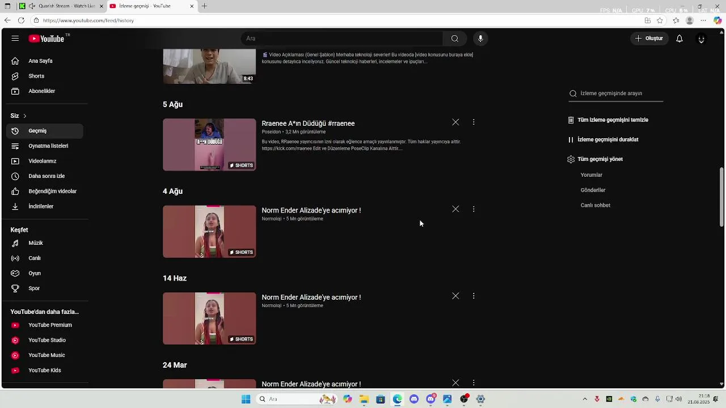Click browser back arrow

coord(7,20)
